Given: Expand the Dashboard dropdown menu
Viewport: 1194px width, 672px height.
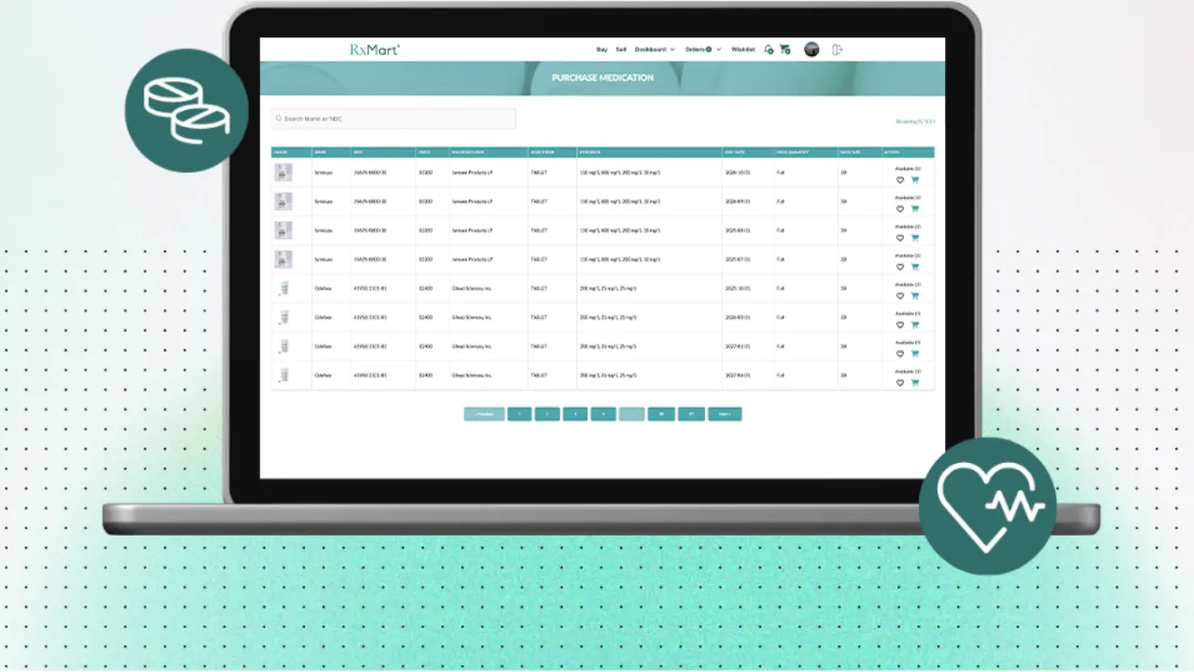Looking at the screenshot, I should [654, 49].
